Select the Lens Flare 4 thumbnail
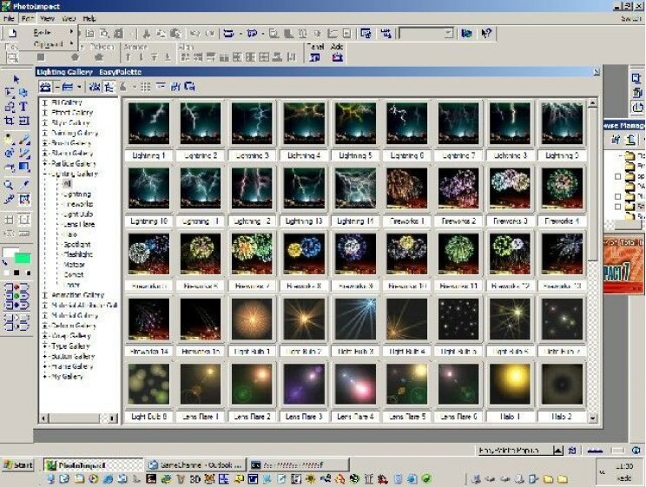Viewport: 646px width, 487px height. point(355,385)
